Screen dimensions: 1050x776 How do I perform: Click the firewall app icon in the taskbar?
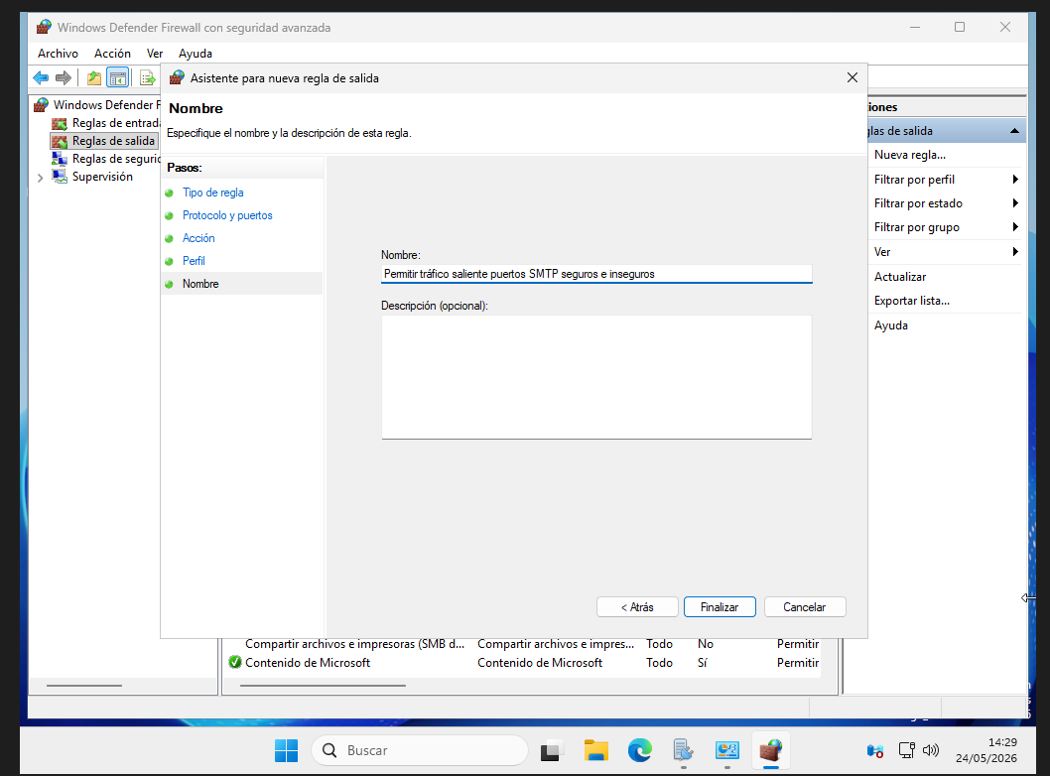pos(771,750)
